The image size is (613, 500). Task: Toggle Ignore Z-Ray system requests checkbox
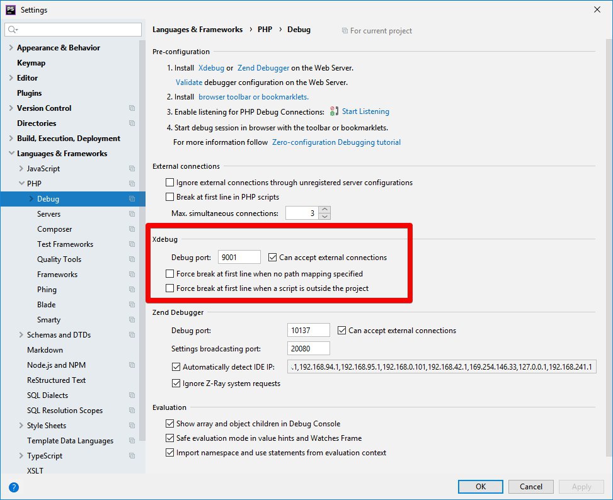(x=176, y=384)
